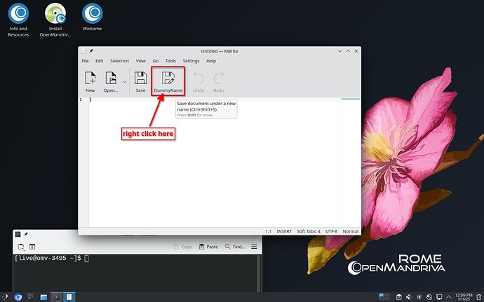
Task: Expand the Open recent files dropdown arrow
Action: [125, 81]
